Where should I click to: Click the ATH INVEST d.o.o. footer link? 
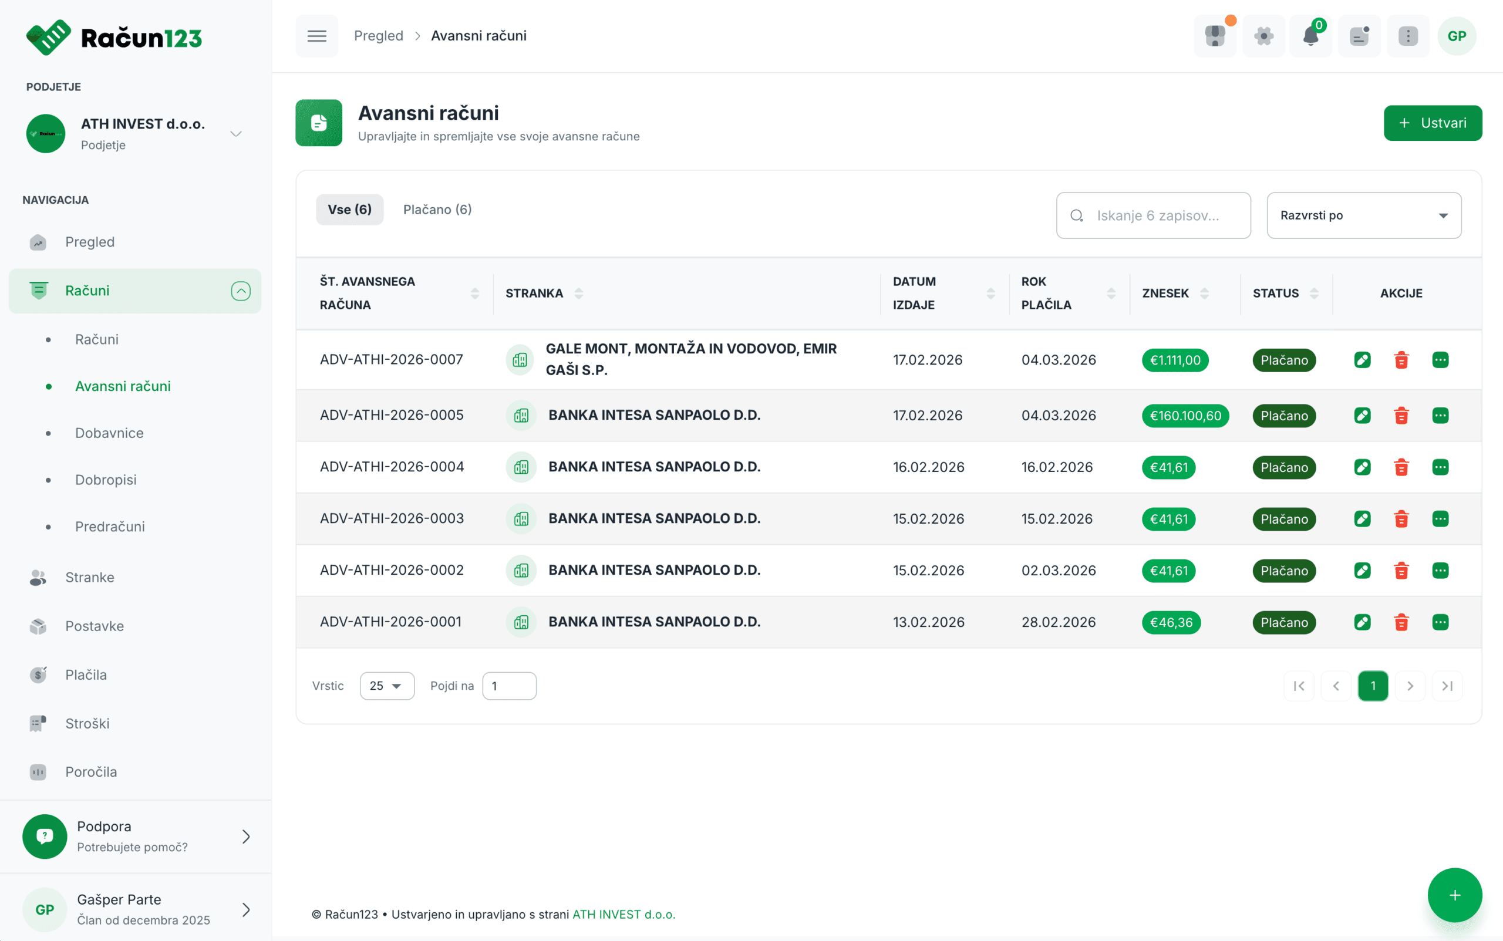[x=623, y=914]
